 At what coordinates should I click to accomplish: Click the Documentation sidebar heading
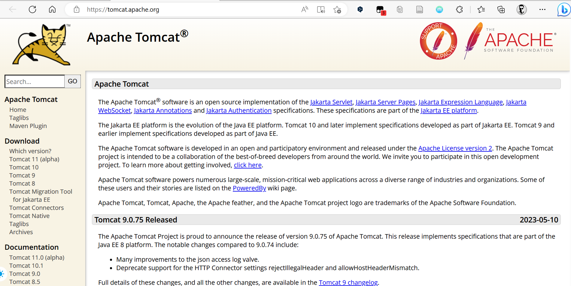click(x=32, y=247)
